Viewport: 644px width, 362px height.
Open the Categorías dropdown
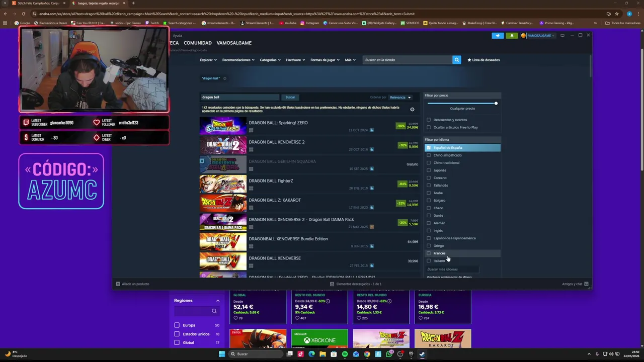point(271,60)
